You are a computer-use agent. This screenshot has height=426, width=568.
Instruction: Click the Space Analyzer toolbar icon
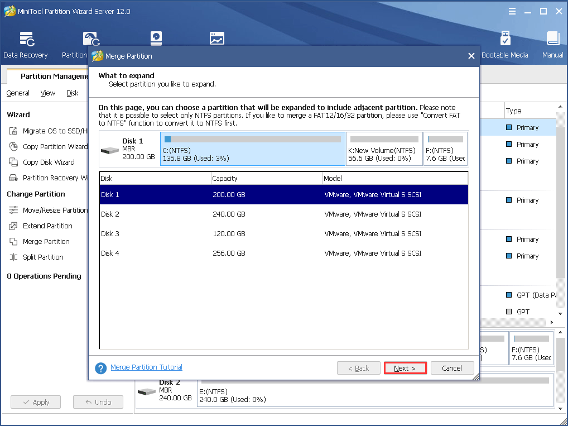pyautogui.click(x=217, y=39)
